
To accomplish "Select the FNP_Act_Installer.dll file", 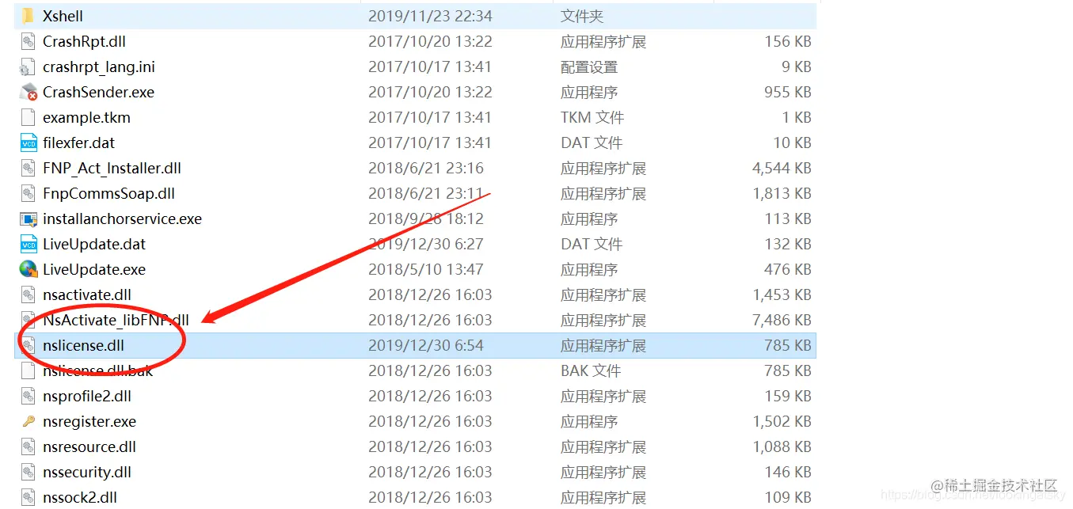I will click(103, 168).
